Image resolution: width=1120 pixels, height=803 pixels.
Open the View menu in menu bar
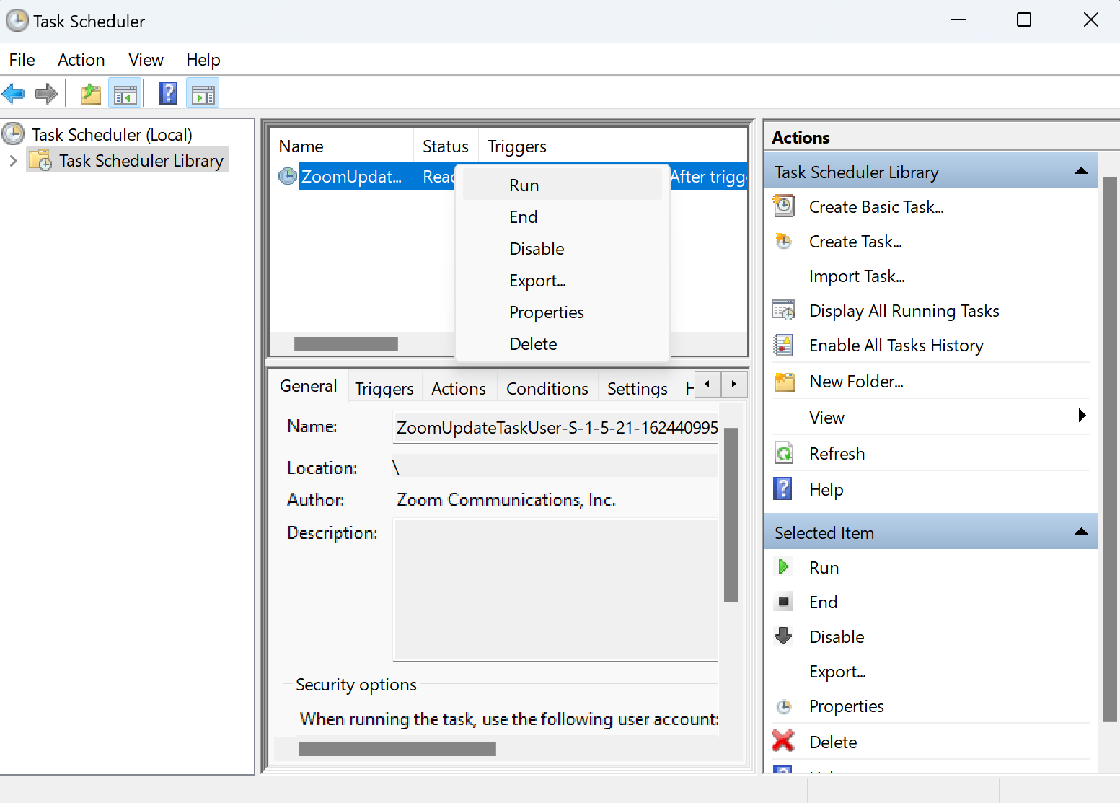coord(146,60)
